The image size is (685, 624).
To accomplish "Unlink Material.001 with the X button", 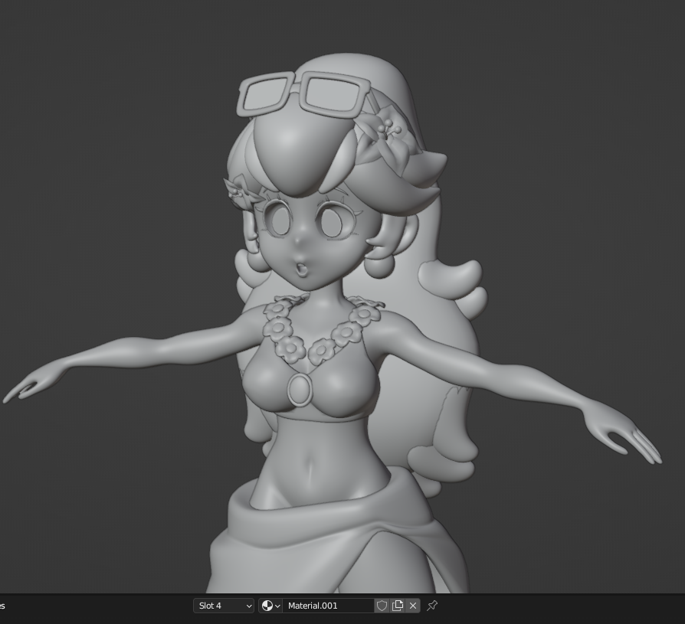I will pyautogui.click(x=413, y=606).
